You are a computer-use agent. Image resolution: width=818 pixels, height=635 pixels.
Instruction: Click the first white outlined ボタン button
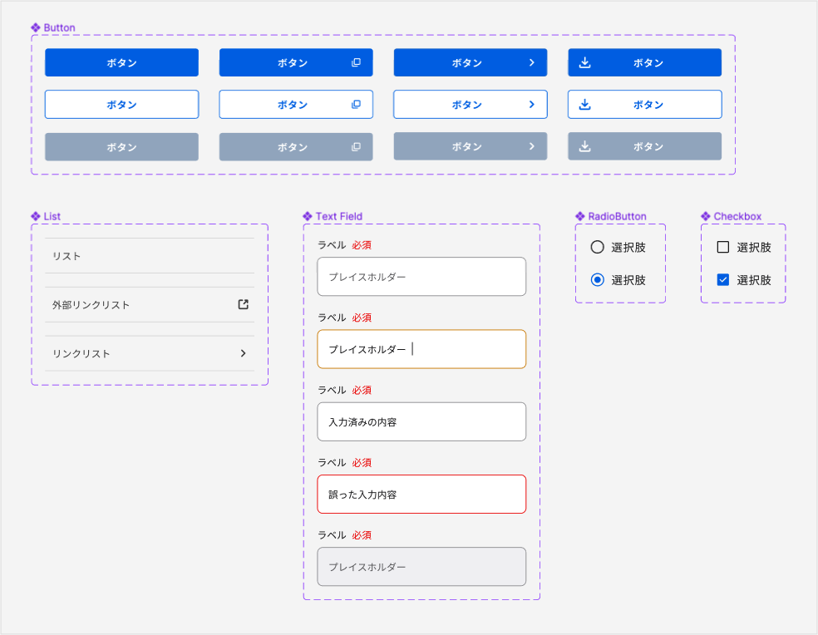pyautogui.click(x=121, y=105)
